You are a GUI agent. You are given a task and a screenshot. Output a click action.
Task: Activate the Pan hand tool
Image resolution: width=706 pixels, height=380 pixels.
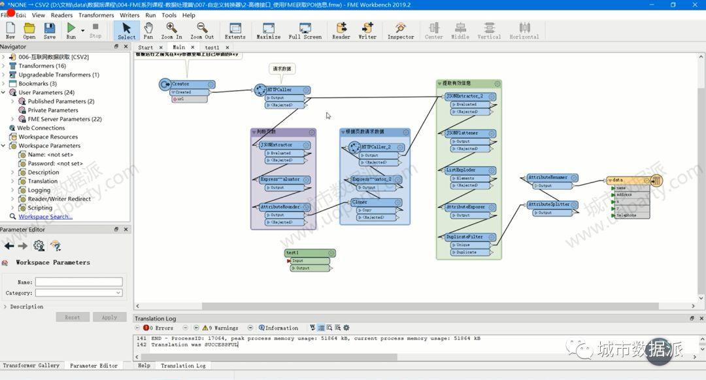coord(148,31)
